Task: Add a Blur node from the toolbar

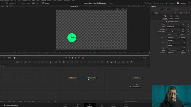Action: (x=51, y=62)
